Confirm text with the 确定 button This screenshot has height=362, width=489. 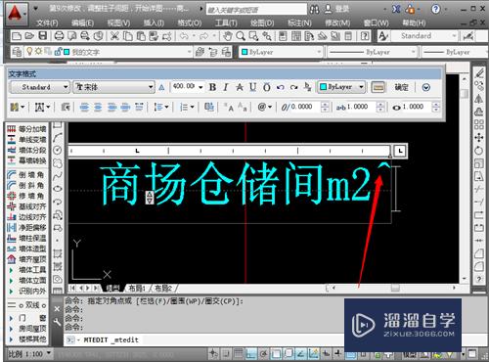401,87
